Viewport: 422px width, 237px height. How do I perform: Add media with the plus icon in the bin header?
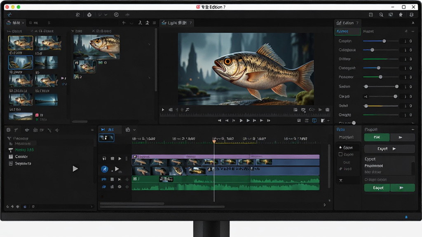tap(124, 23)
